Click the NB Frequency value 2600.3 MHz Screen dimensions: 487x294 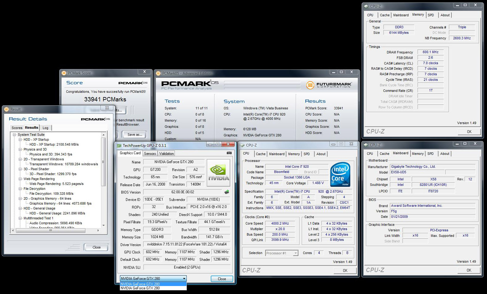click(462, 38)
